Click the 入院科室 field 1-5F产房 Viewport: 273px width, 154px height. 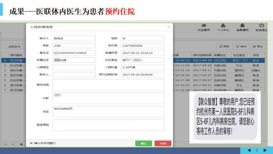[x=143, y=67]
